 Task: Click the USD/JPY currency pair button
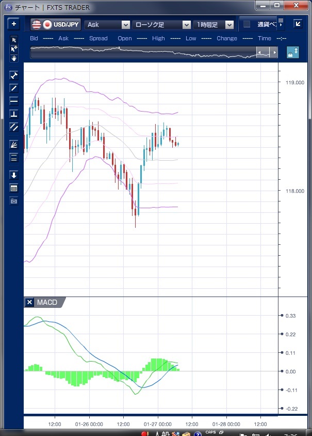[56, 24]
